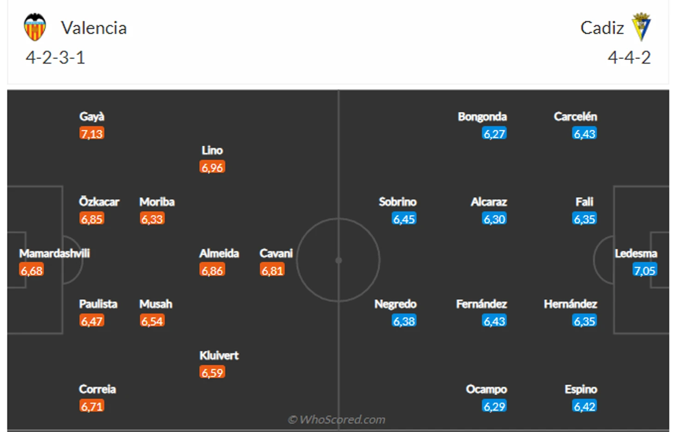Viewport: 673px width, 432px height.
Task: Open player Almeida's name
Action: [219, 253]
